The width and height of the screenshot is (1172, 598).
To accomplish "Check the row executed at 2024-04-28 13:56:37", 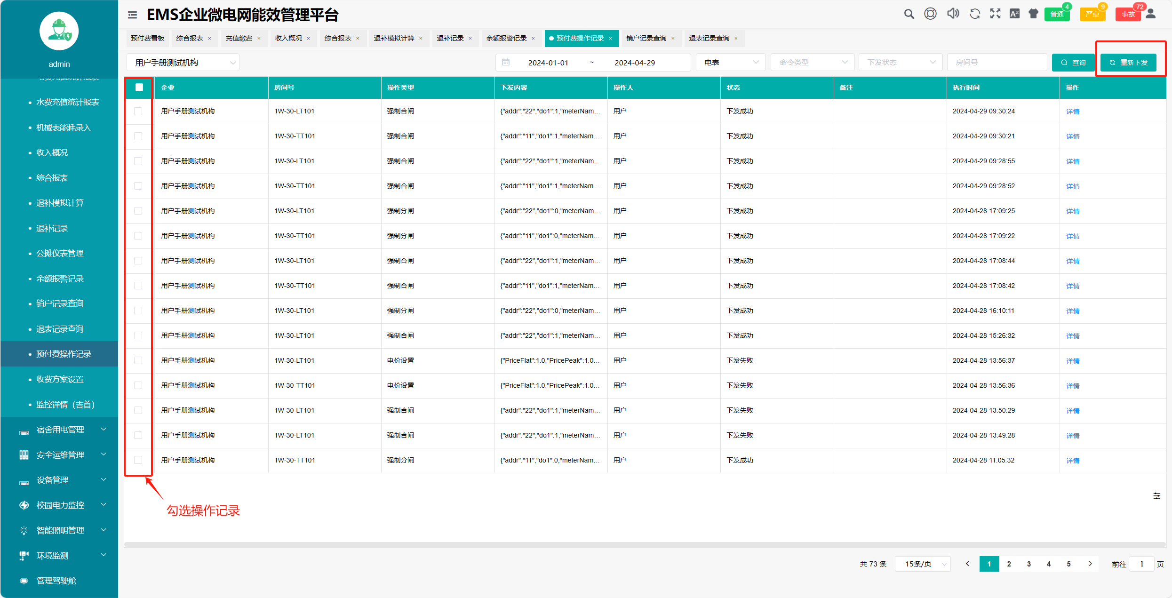I will point(138,360).
